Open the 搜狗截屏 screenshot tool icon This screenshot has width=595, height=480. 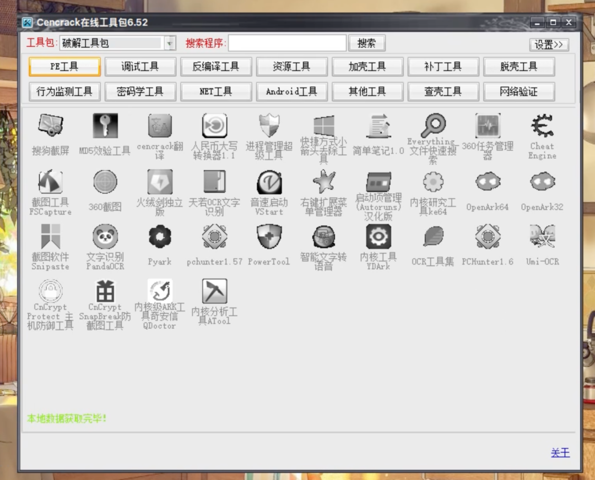(x=51, y=126)
